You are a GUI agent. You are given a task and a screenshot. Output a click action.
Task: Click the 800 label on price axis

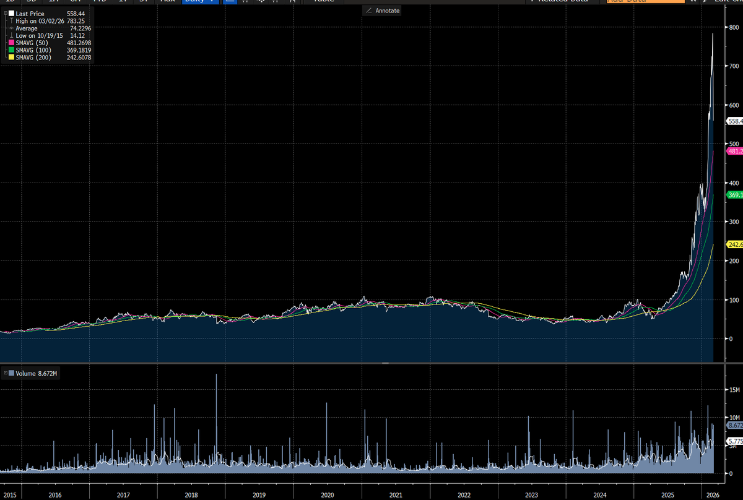tap(735, 28)
